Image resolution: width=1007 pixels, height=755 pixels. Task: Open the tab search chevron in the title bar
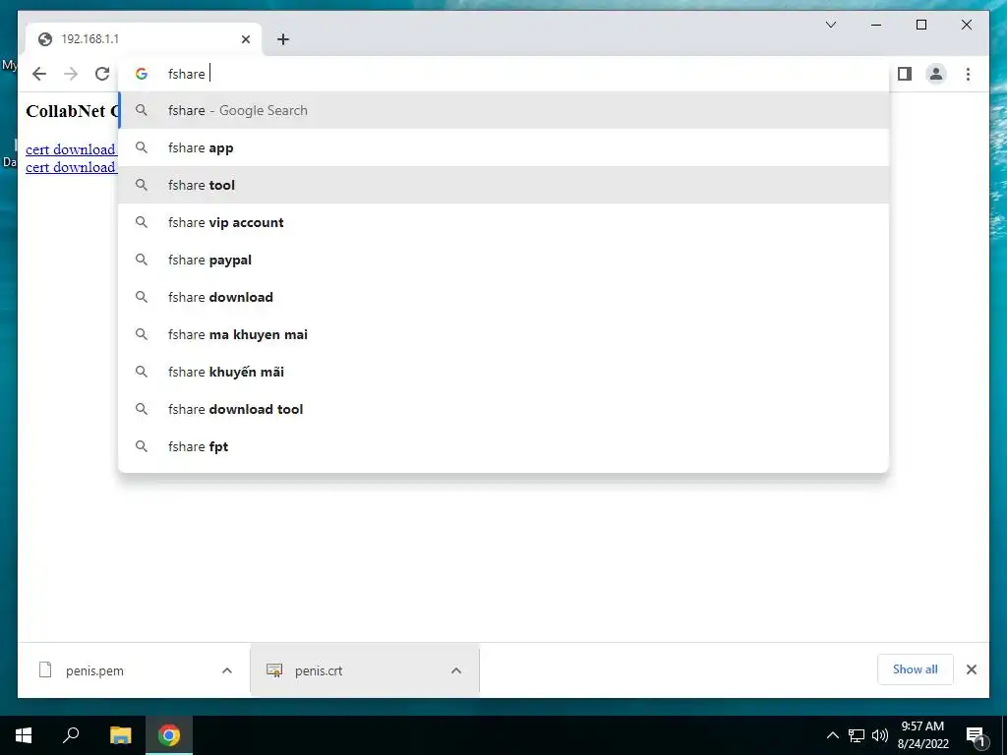(830, 25)
